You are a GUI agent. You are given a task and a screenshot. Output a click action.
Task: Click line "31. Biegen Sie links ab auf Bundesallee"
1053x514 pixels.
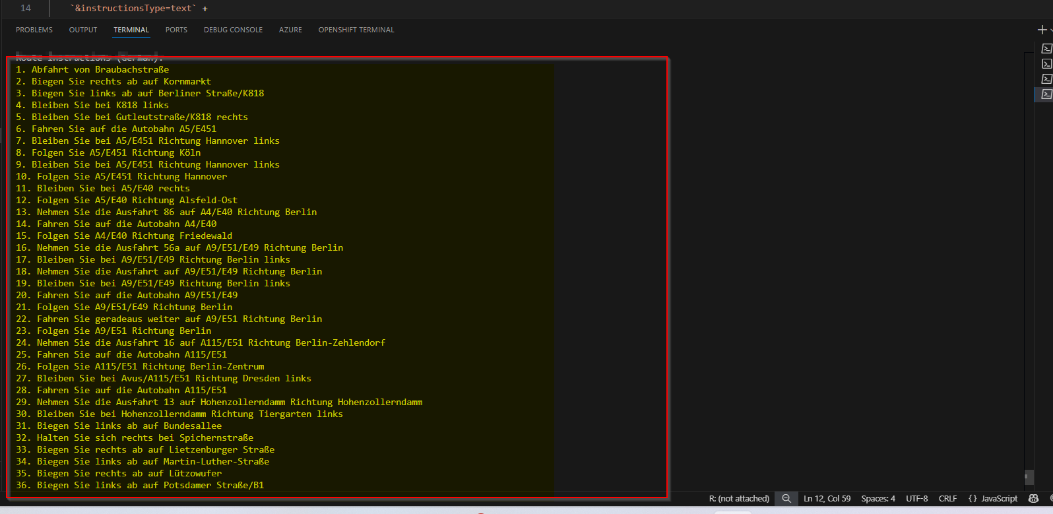click(119, 426)
